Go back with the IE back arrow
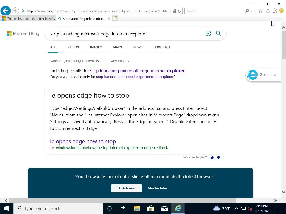Screen dimensions: 286x214 click(6, 11)
